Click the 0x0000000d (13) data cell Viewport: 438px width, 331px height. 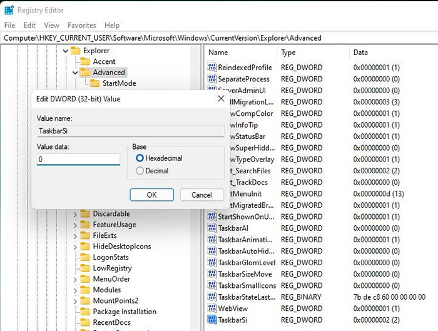379,193
